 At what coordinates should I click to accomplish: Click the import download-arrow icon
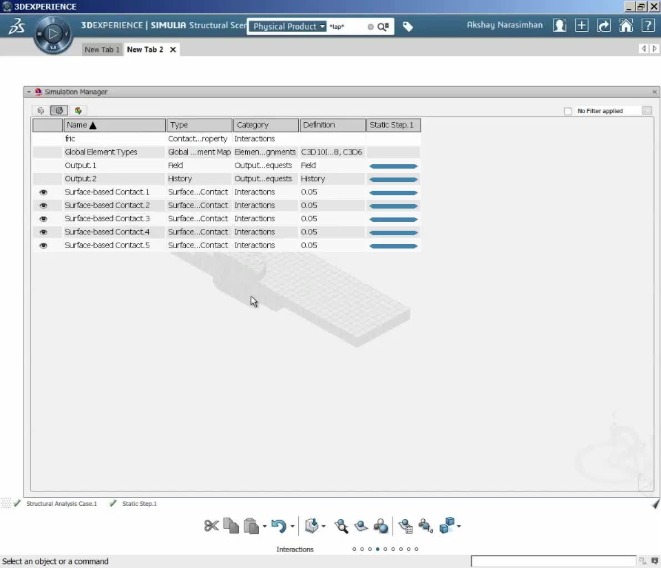coord(311,526)
